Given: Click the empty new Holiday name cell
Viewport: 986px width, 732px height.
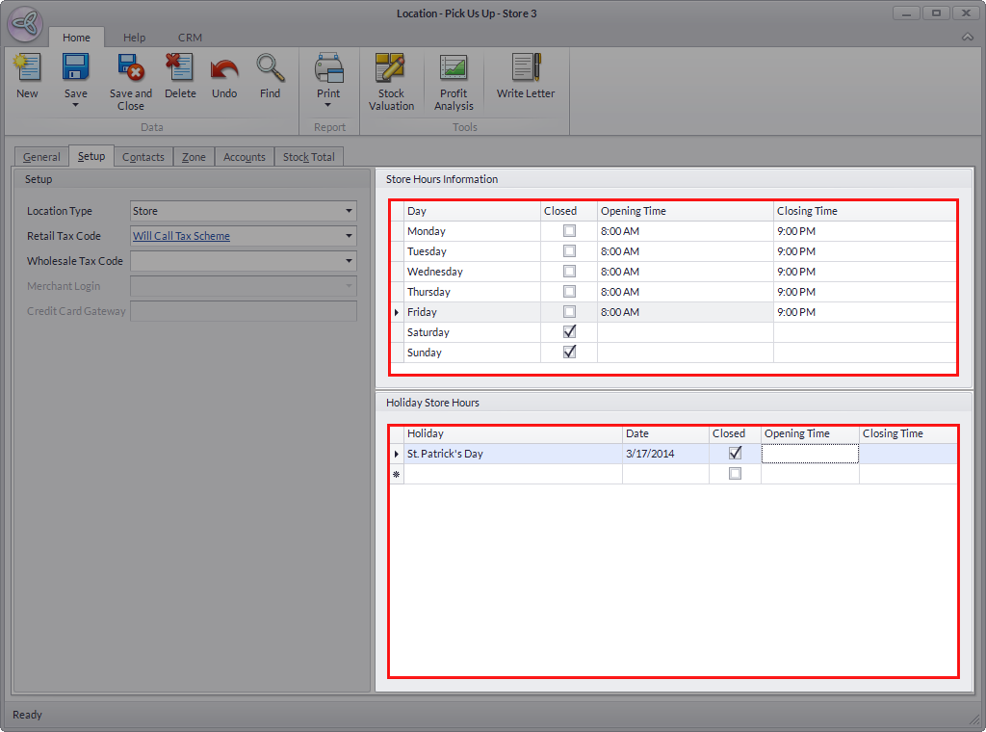Looking at the screenshot, I should [x=512, y=474].
